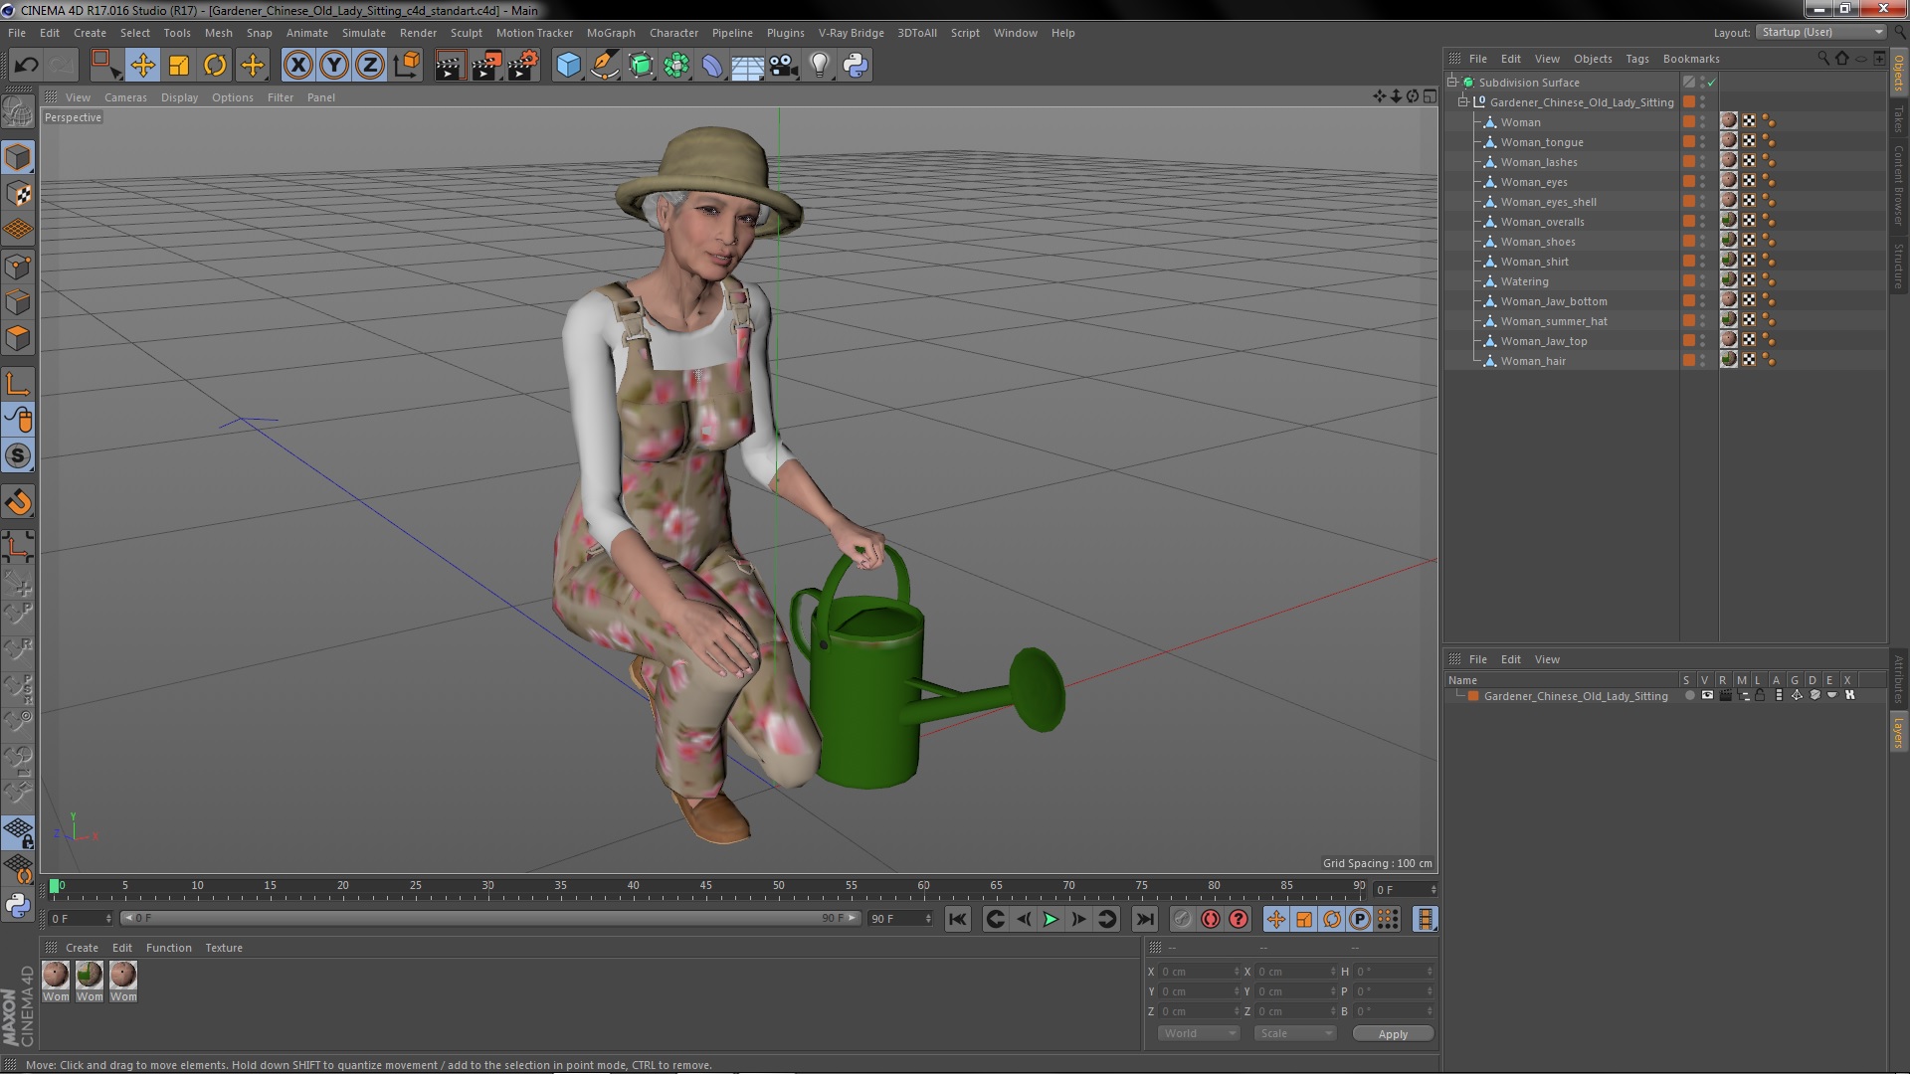
Task: Add a Subdivision Surface generator icon
Action: pyautogui.click(x=641, y=66)
